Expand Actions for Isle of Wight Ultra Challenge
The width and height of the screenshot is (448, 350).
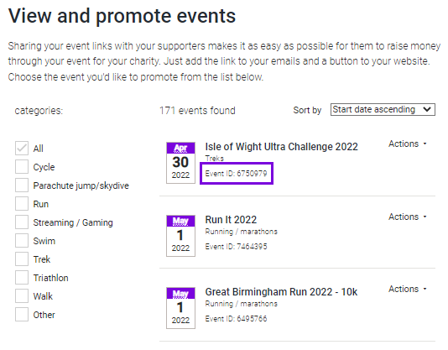pyautogui.click(x=408, y=144)
